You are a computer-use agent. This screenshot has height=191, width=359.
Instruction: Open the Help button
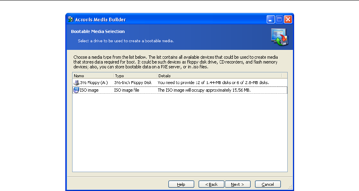[x=181, y=185]
